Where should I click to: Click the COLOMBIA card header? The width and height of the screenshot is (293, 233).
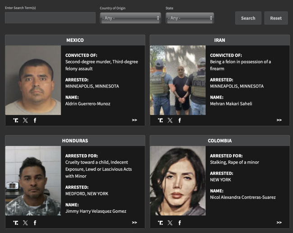(220, 141)
